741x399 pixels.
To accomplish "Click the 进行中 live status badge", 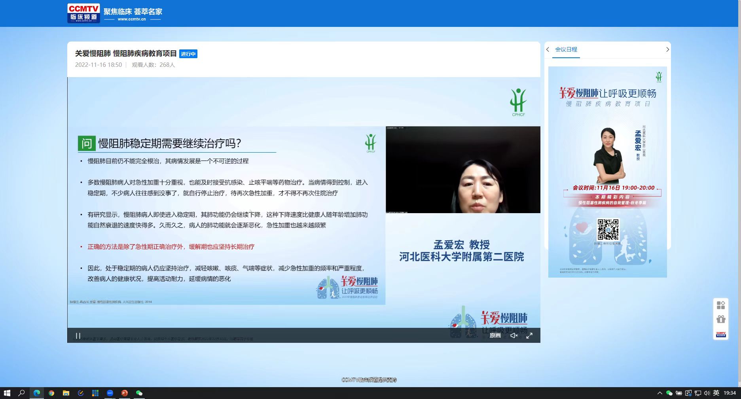I will click(x=188, y=54).
